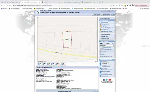Image resolution: width=150 pixels, height=92 pixels.
Task: Open the Comparables sidebar item
Action: coord(105,22)
